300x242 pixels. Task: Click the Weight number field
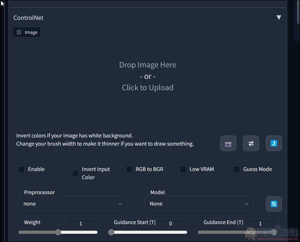pos(82,223)
